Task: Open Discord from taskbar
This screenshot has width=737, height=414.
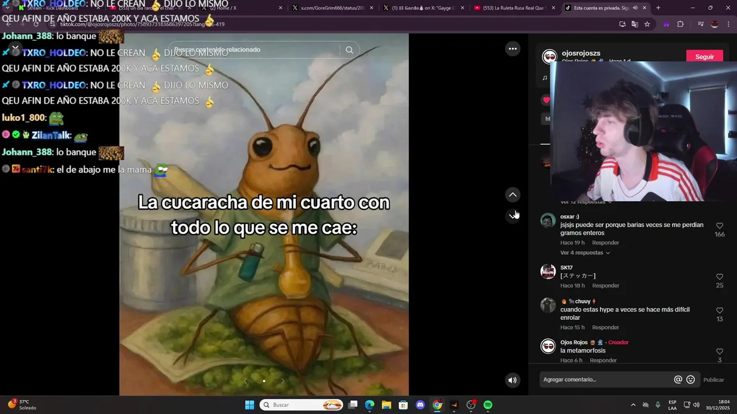Action: [x=420, y=405]
